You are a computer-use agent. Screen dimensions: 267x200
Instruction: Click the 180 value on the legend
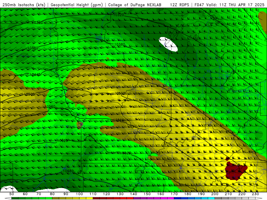[x=188, y=194]
